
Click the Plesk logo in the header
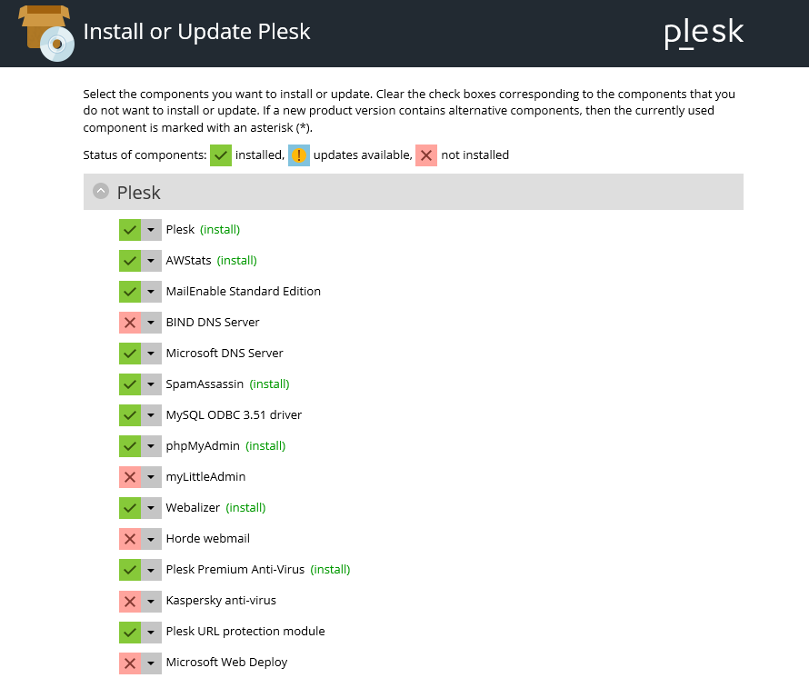(x=704, y=33)
